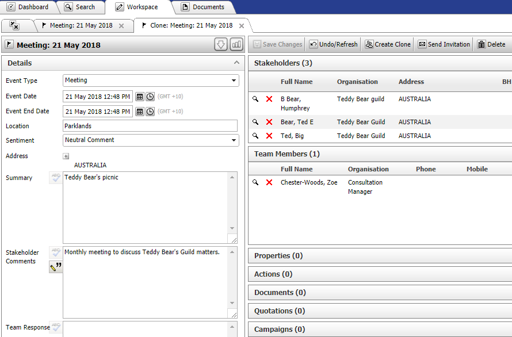Expand the Documents (0) section

tap(380, 292)
